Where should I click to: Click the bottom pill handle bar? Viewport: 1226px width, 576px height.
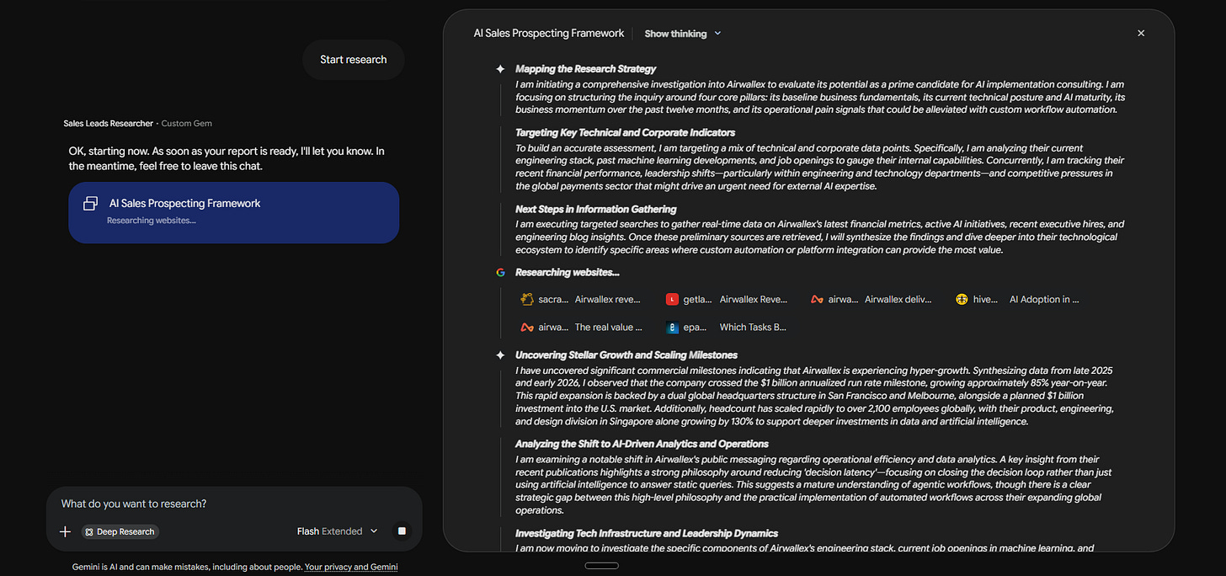pos(601,565)
